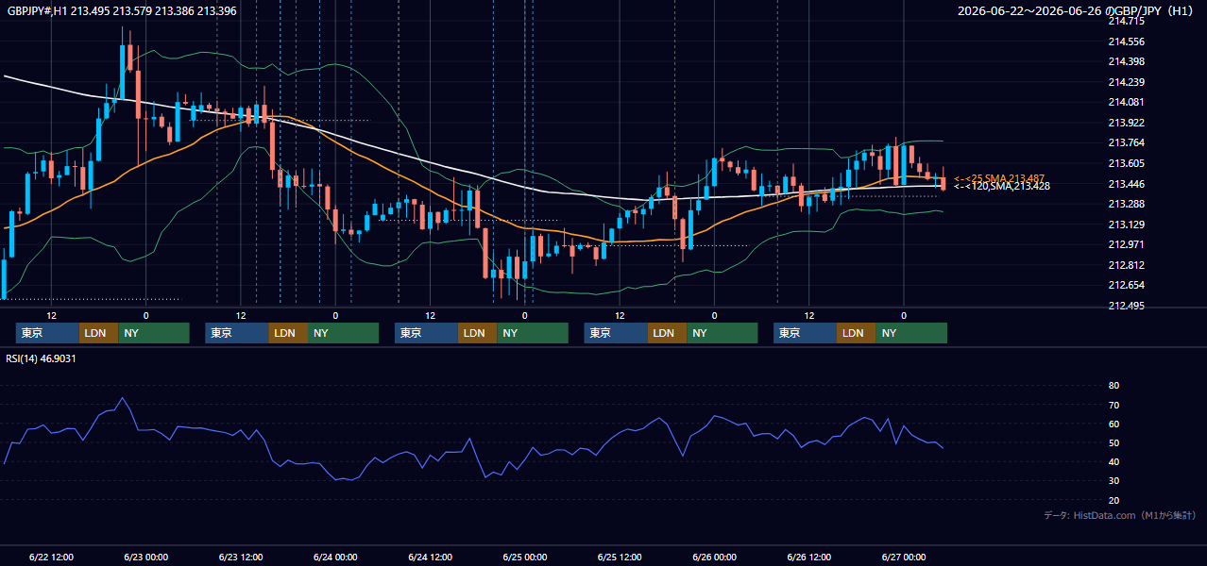
Task: Pick the 212.654 price axis value
Action: click(x=1126, y=285)
